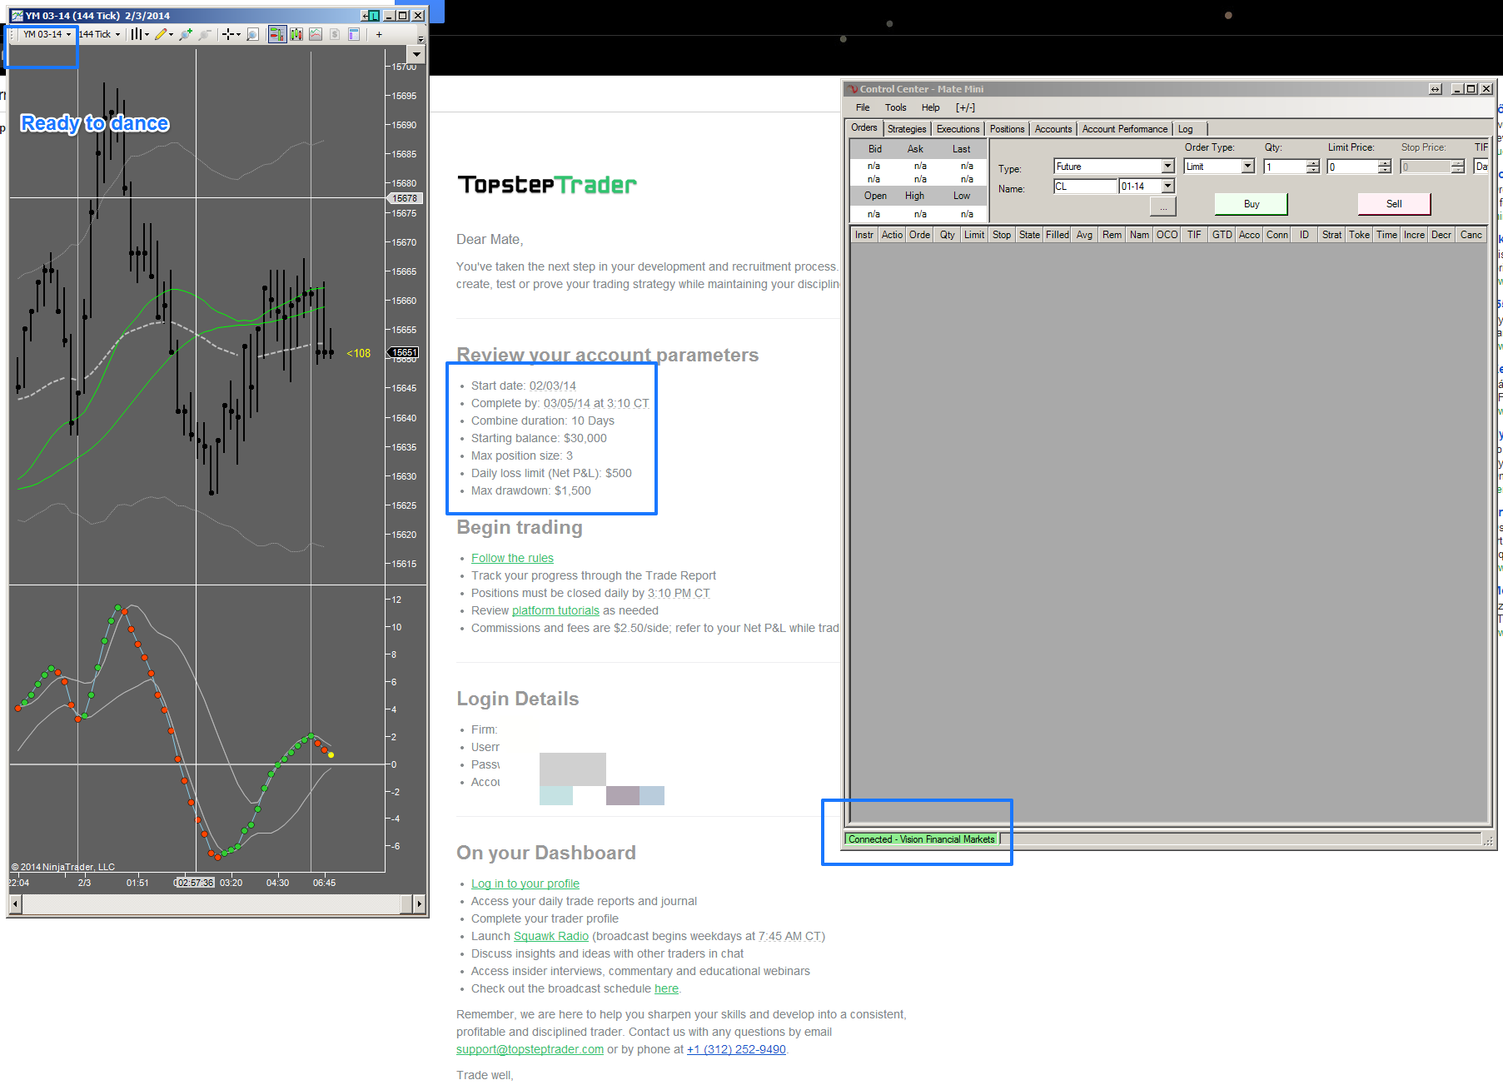Open the chart zoom frame icon

(253, 34)
